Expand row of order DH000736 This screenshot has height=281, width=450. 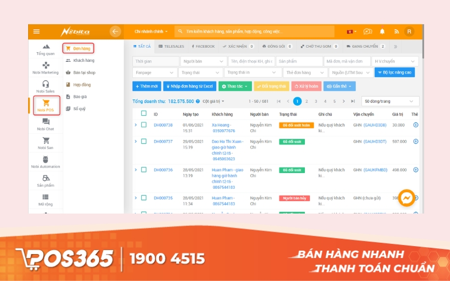(136, 170)
